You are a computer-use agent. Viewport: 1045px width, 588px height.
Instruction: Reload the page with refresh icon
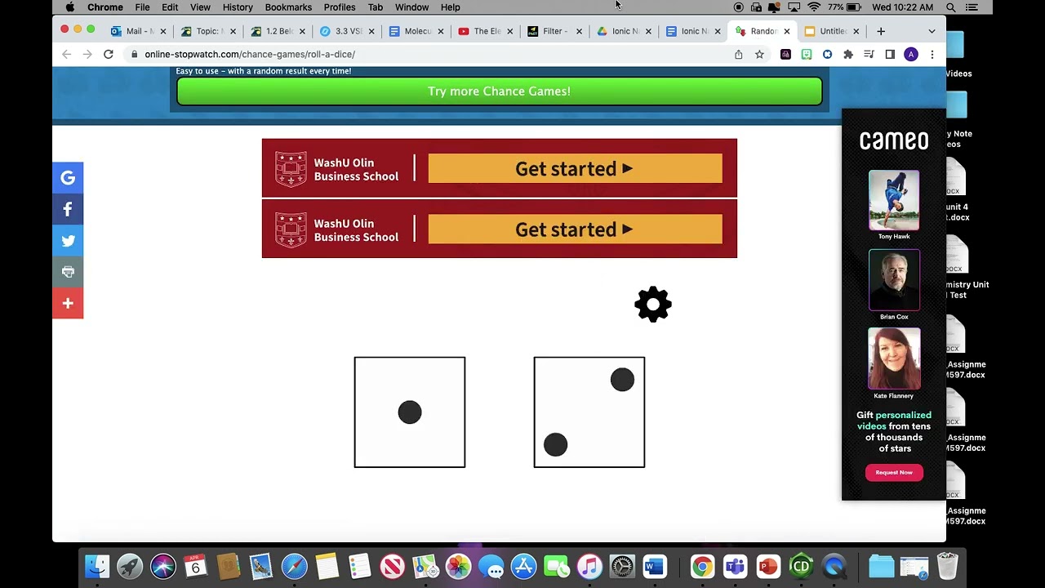[x=109, y=54]
